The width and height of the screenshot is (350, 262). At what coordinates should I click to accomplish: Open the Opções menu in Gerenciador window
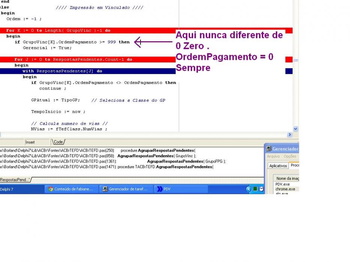290,156
